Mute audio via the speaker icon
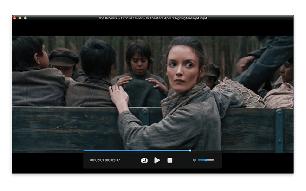Viewport: 306px width, 191px height. [195, 160]
